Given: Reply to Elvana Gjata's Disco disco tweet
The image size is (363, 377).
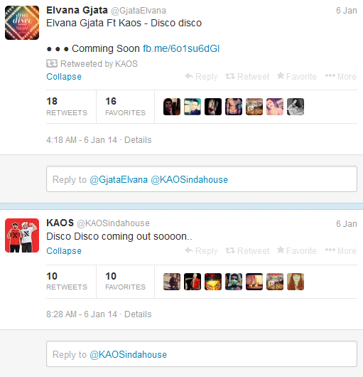Looking at the screenshot, I should pyautogui.click(x=201, y=76).
